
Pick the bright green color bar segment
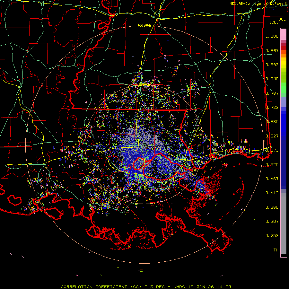tap(284, 88)
